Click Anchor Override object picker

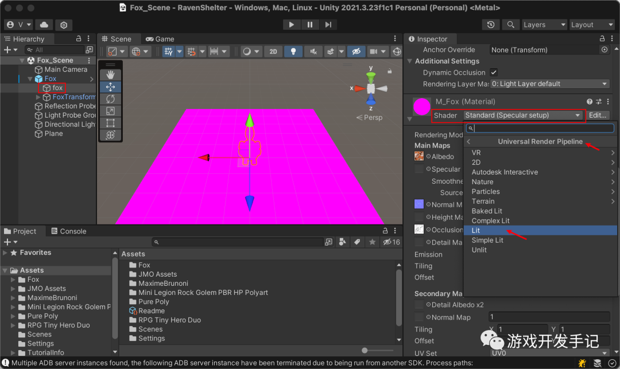coord(604,50)
